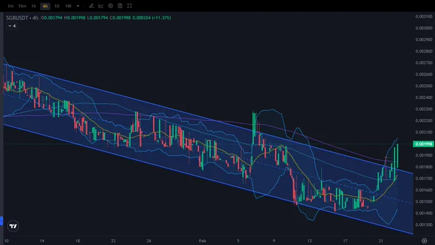The image size is (435, 245).
Task: Change interval to 1W
Action: (68, 6)
